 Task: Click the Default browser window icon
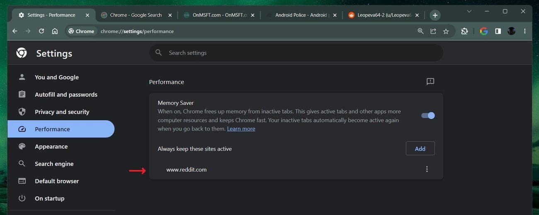[x=22, y=181]
